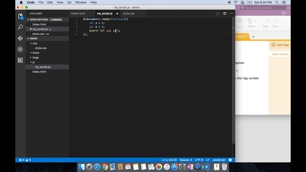Switch to the index.html editor tab
The height and width of the screenshot is (172, 306).
click(x=78, y=13)
